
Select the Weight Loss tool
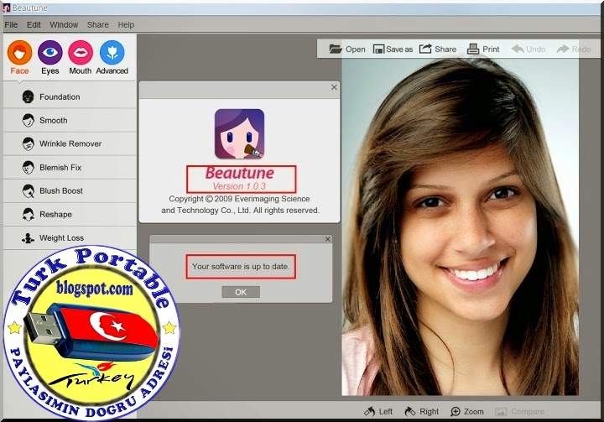click(70, 237)
